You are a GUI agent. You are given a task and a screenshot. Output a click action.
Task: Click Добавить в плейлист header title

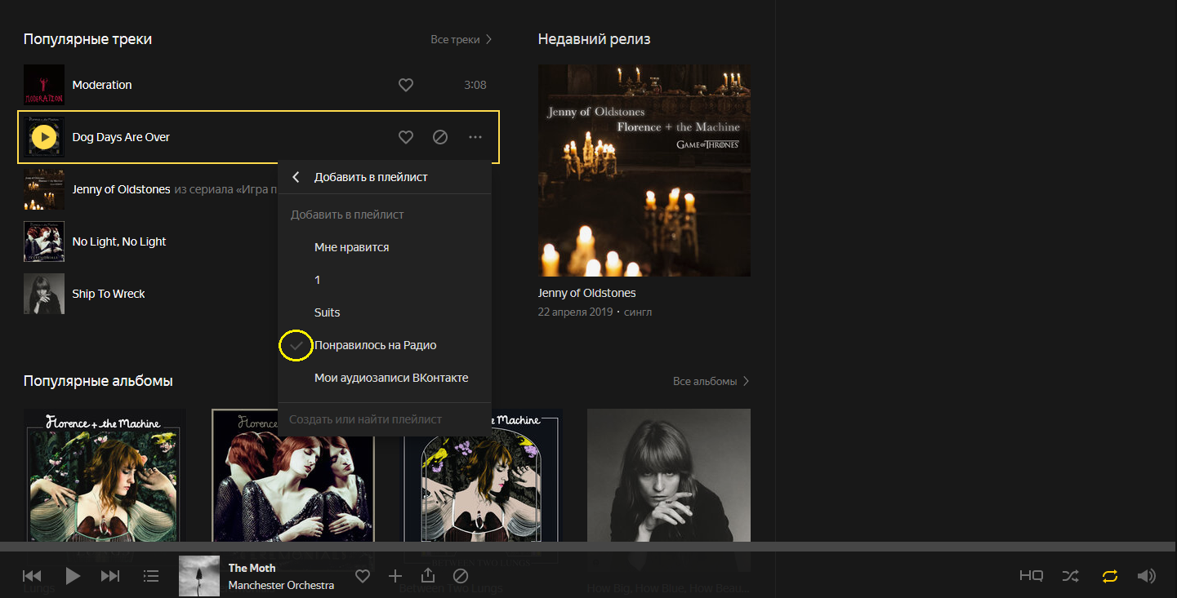click(371, 177)
